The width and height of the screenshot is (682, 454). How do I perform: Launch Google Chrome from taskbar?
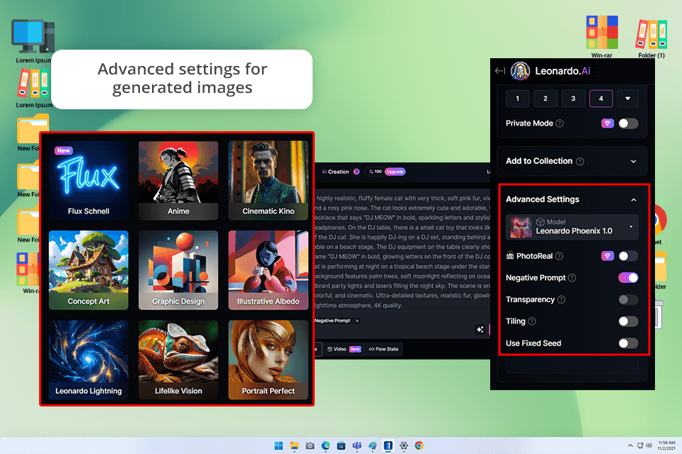pyautogui.click(x=419, y=445)
